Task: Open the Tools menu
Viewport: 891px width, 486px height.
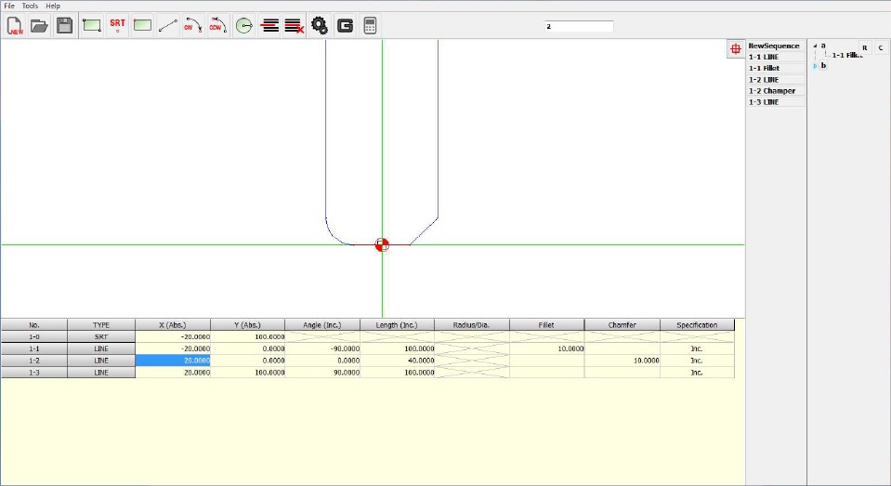Action: tap(30, 6)
